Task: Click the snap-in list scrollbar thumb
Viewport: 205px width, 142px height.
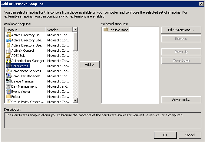Action: tap(75, 42)
